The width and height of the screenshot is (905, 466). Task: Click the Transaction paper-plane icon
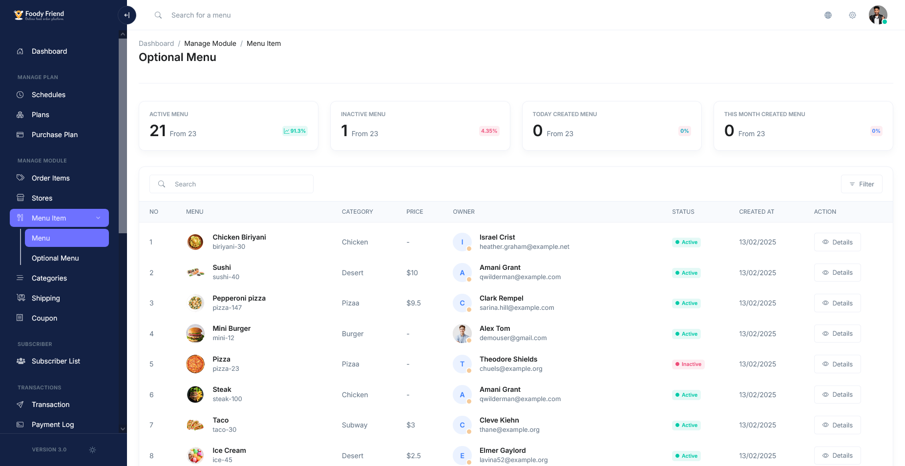coord(20,405)
